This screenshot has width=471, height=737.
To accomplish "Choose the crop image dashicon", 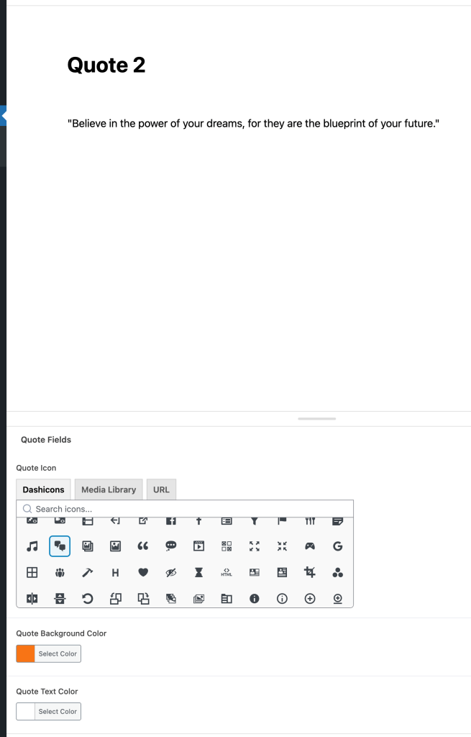I will 310,573.
